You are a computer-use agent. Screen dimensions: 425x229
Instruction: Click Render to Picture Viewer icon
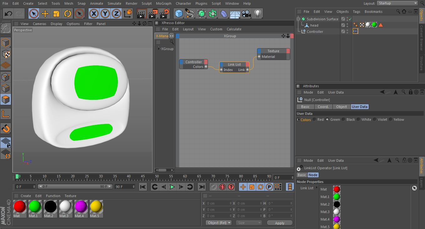pos(153,14)
